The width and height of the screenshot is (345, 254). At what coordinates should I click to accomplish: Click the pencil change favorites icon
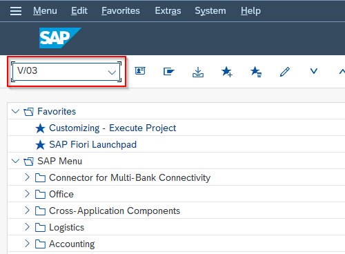pos(285,72)
